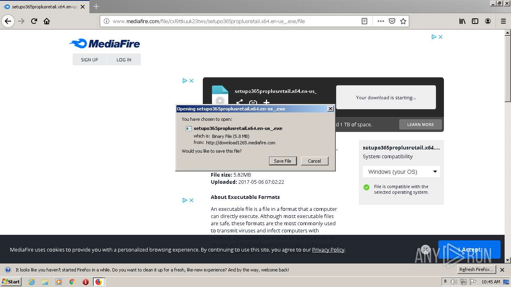Close the Opening file dialog
The width and height of the screenshot is (511, 287).
point(330,108)
